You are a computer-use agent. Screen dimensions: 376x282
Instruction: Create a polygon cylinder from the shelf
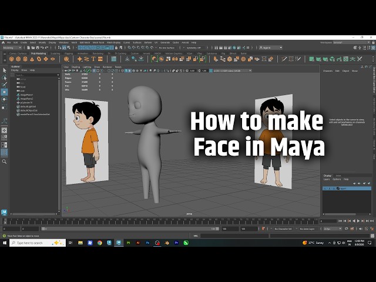point(25,59)
